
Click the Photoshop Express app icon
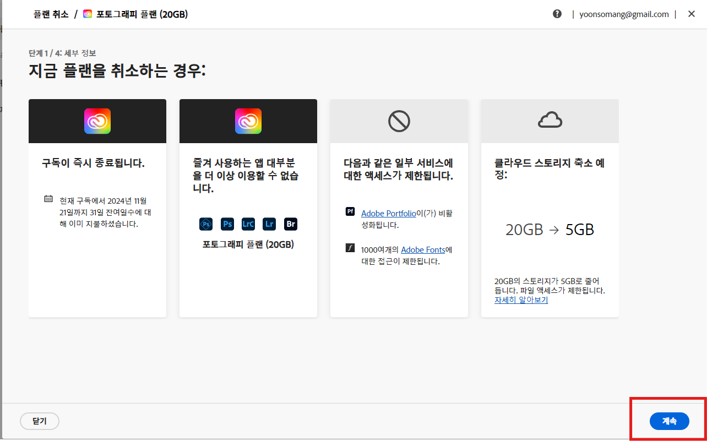pyautogui.click(x=206, y=224)
